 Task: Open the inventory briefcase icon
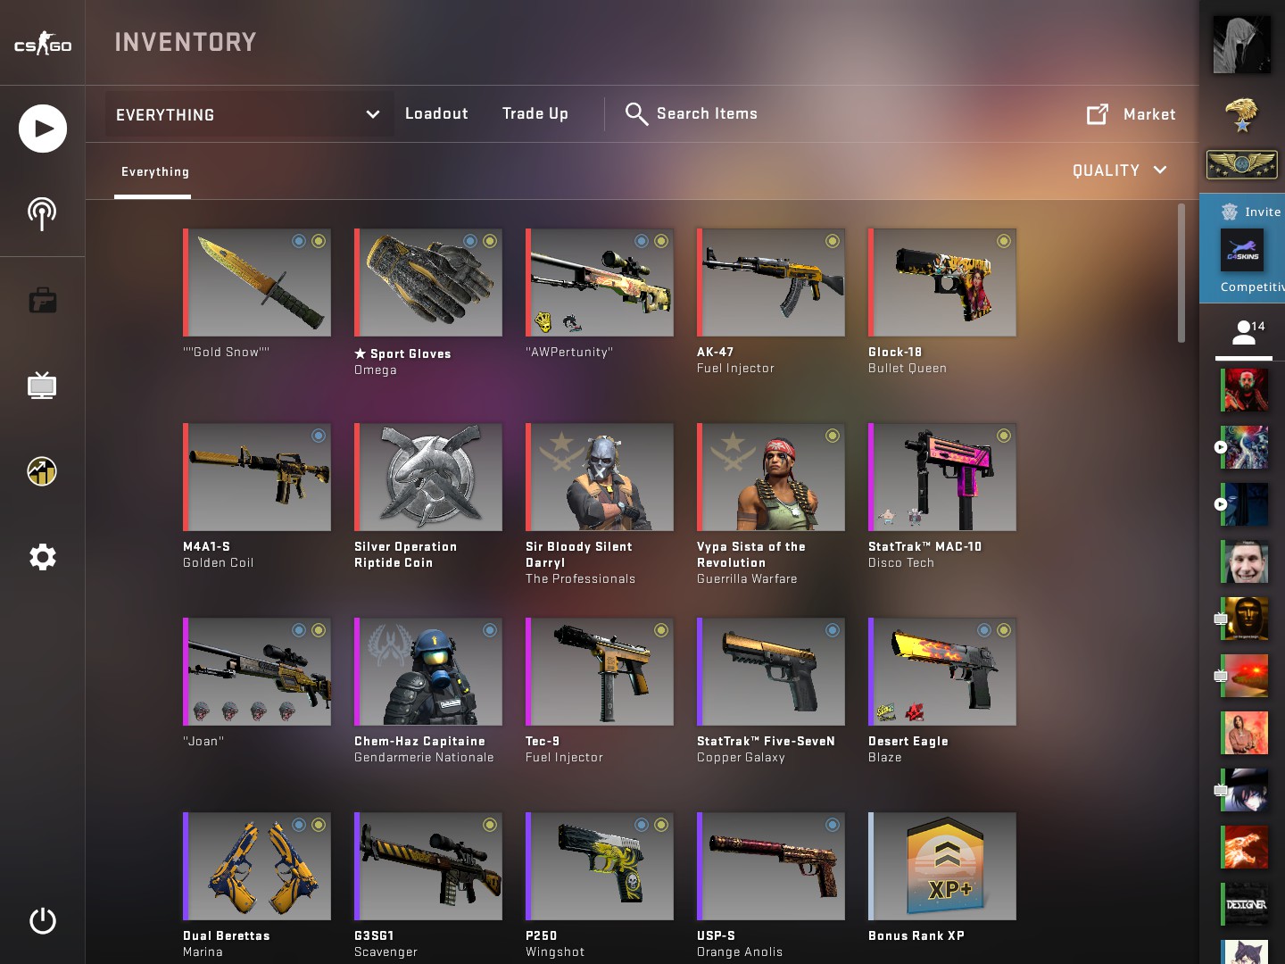point(43,300)
